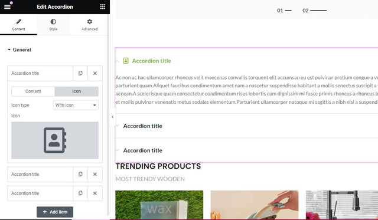Expand the second Accordion title item in panel
The width and height of the screenshot is (378, 220).
40,174
